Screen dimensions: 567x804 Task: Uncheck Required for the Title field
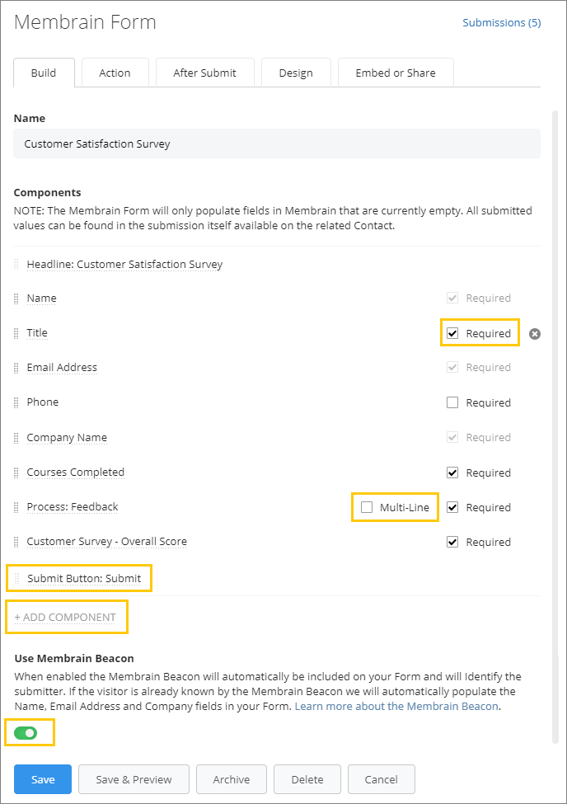pos(452,332)
